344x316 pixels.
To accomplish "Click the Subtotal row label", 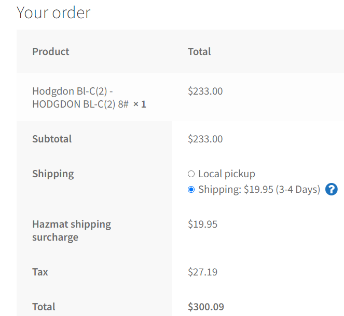I will (x=52, y=139).
